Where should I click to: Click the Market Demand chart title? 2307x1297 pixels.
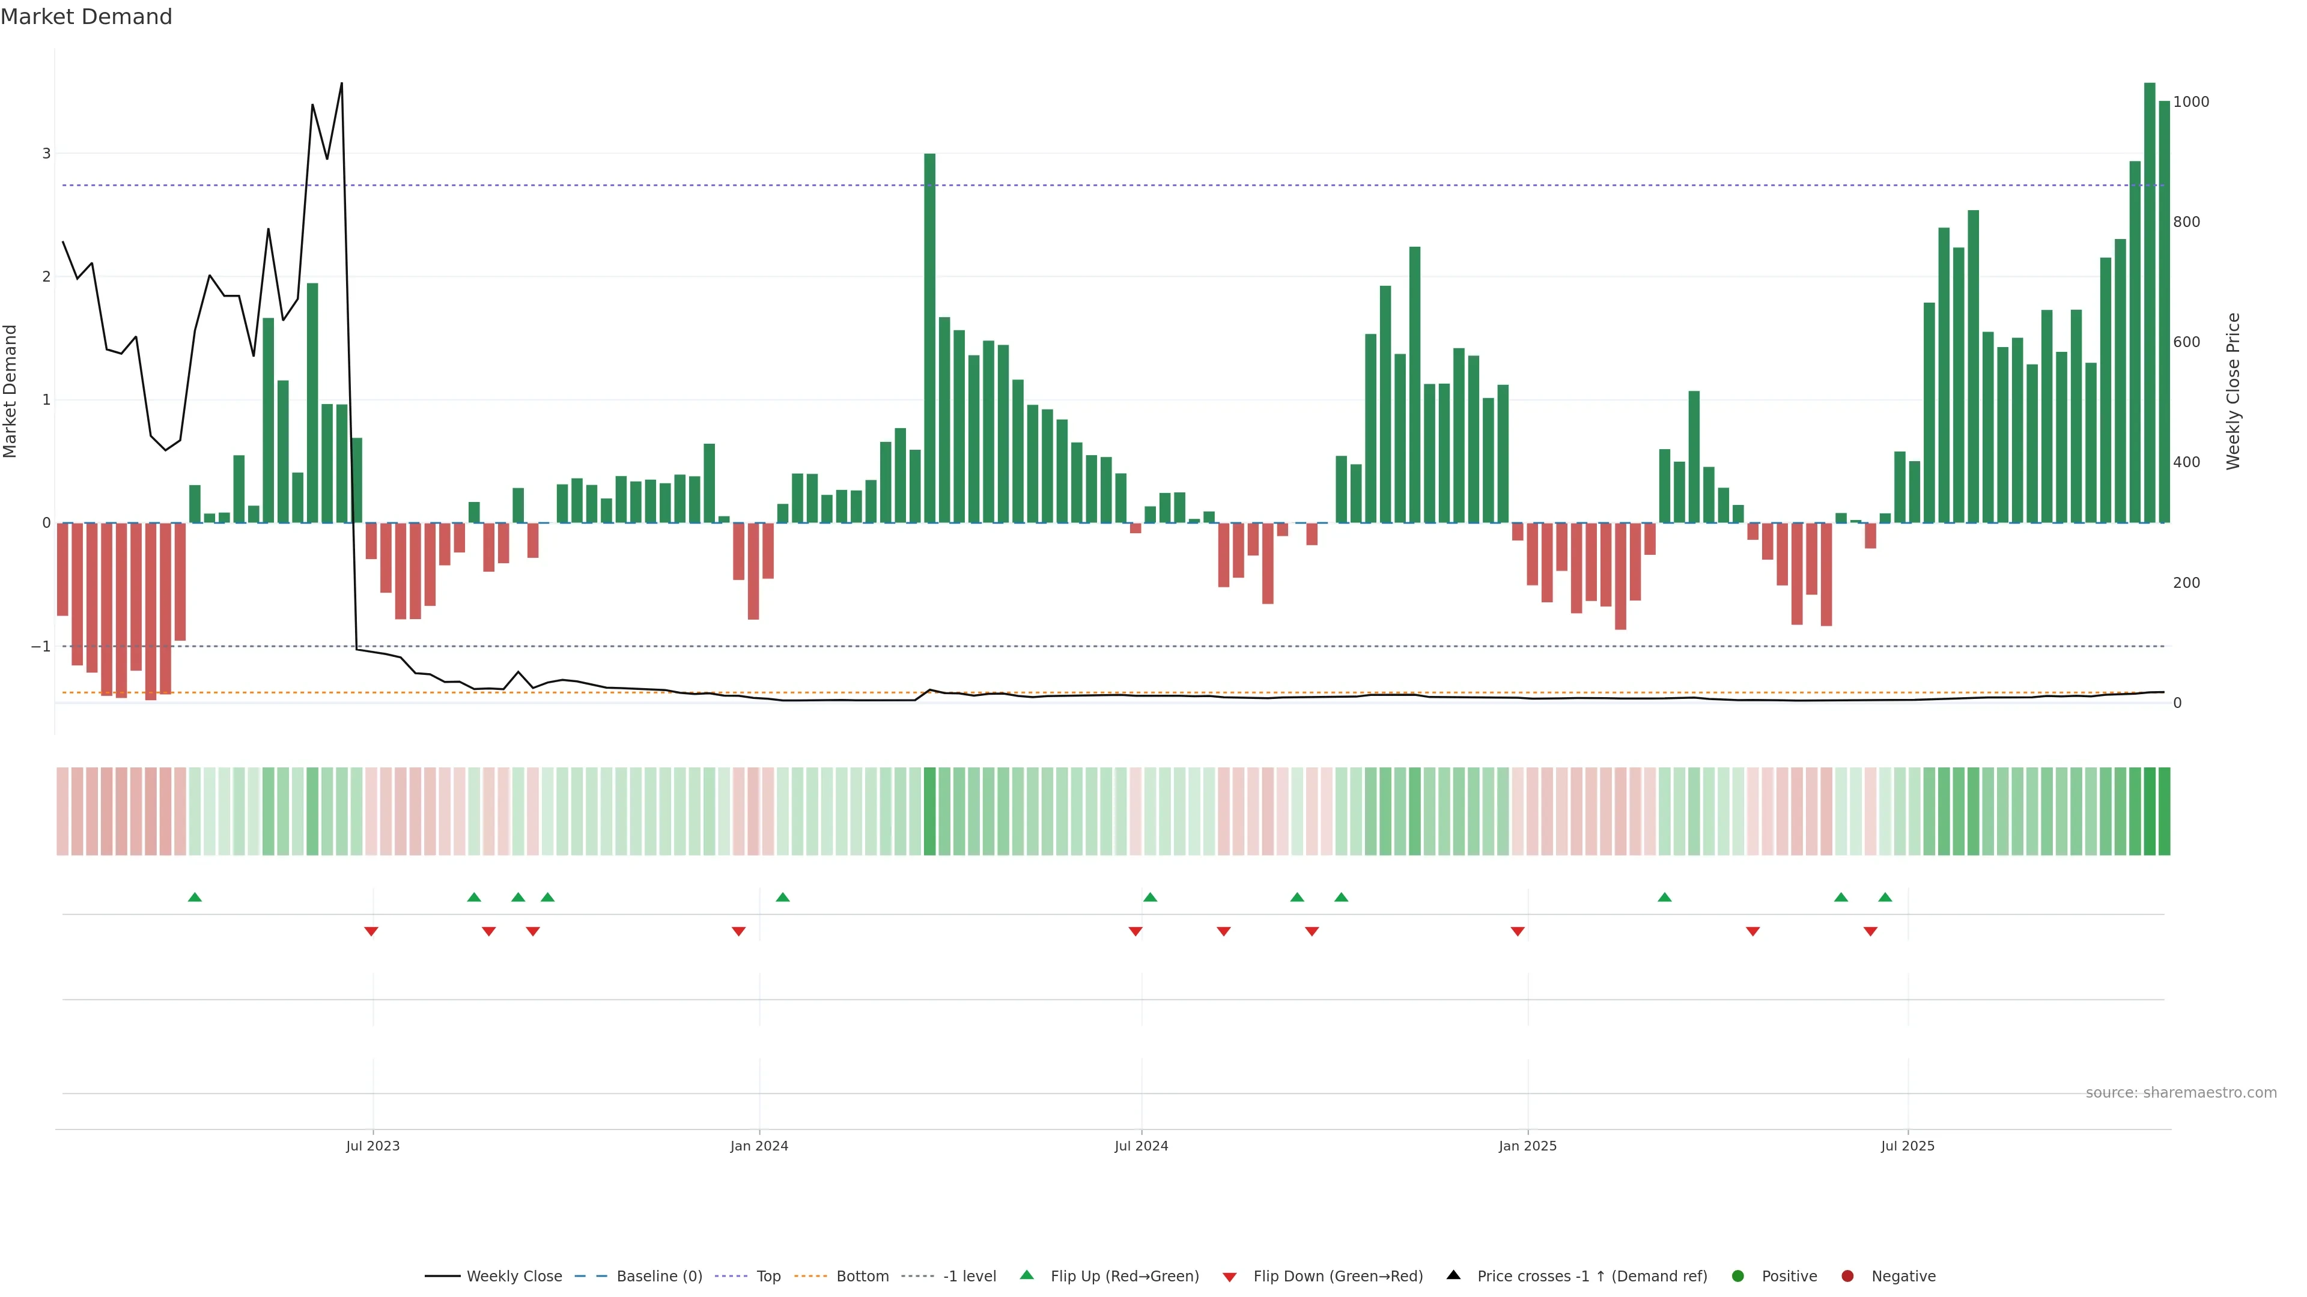pyautogui.click(x=86, y=17)
